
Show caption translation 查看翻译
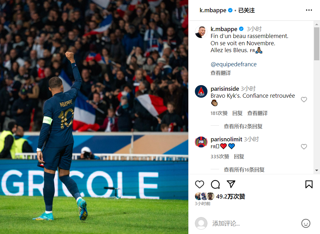(221, 73)
